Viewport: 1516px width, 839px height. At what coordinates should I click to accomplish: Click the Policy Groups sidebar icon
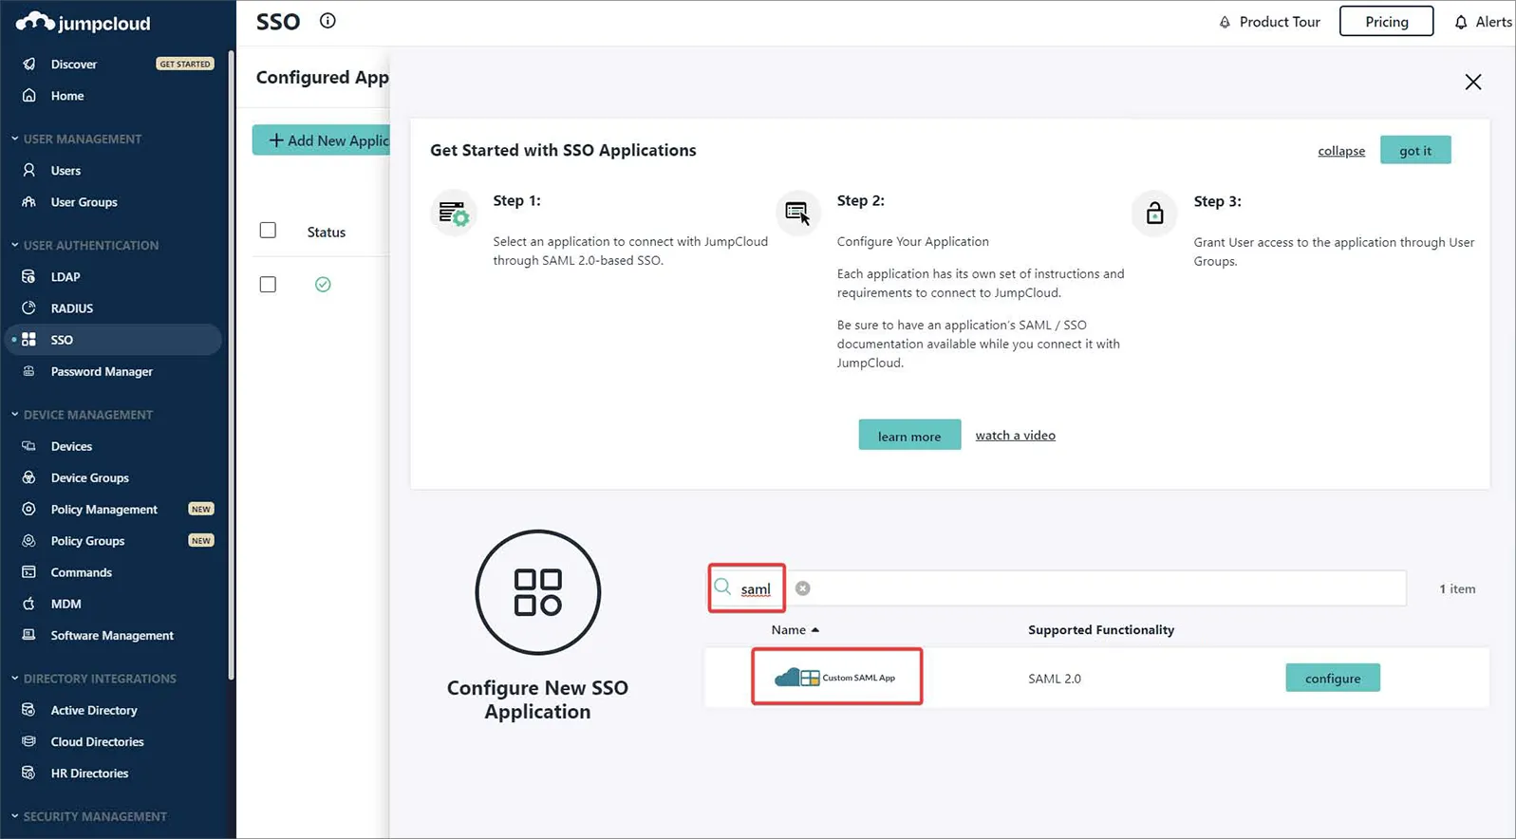pyautogui.click(x=29, y=541)
